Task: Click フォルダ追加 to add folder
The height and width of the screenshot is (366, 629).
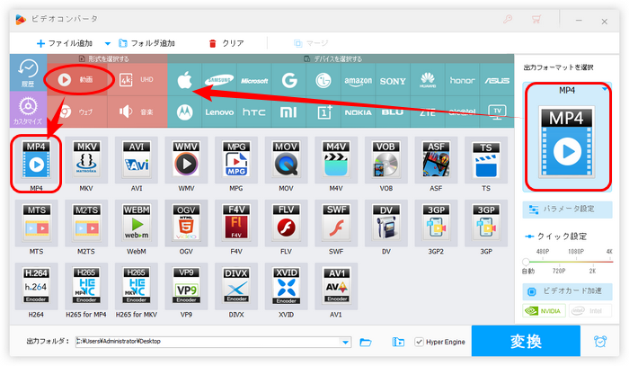Action: (146, 43)
